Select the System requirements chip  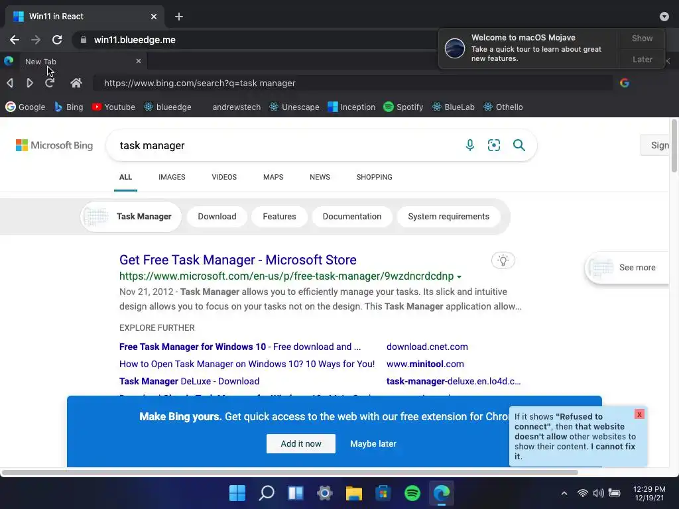(449, 217)
